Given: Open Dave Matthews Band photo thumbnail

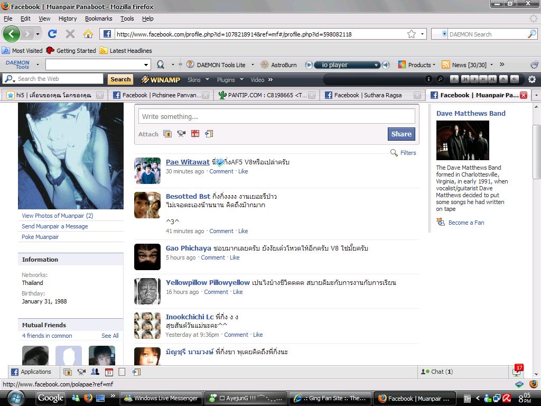Looking at the screenshot, I should tap(463, 140).
